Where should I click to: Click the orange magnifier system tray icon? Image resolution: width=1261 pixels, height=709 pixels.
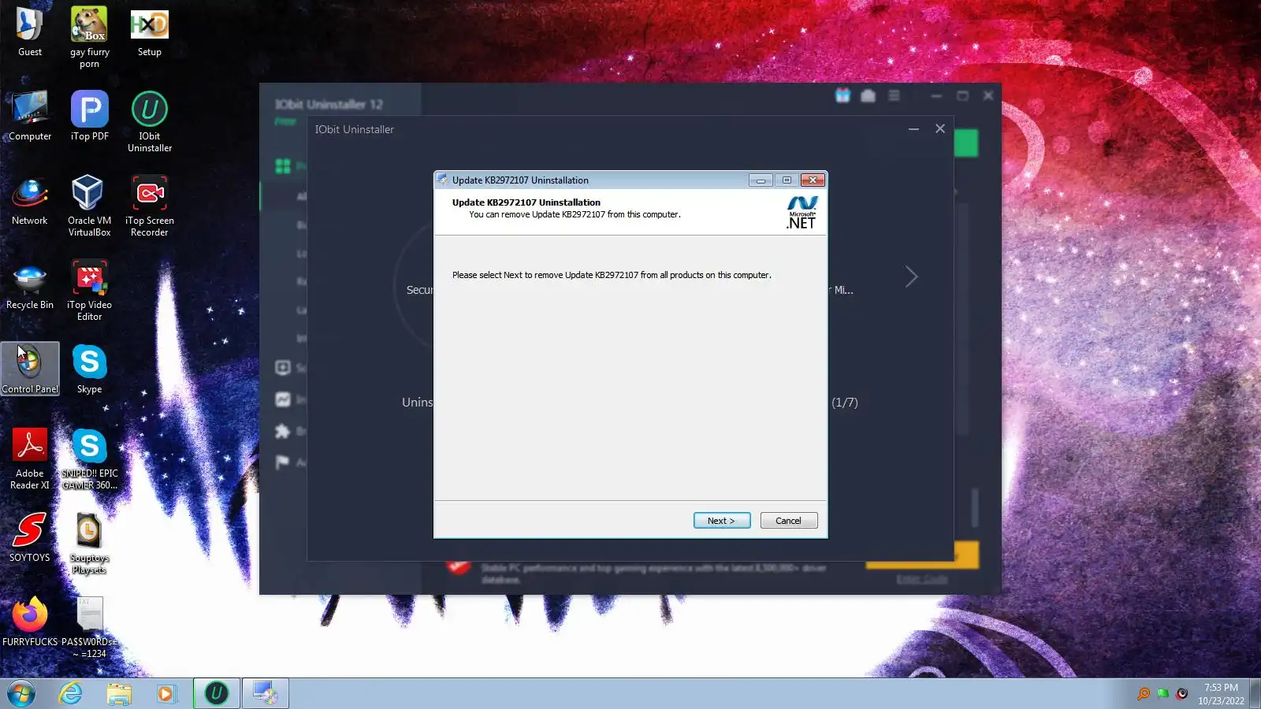1144,694
